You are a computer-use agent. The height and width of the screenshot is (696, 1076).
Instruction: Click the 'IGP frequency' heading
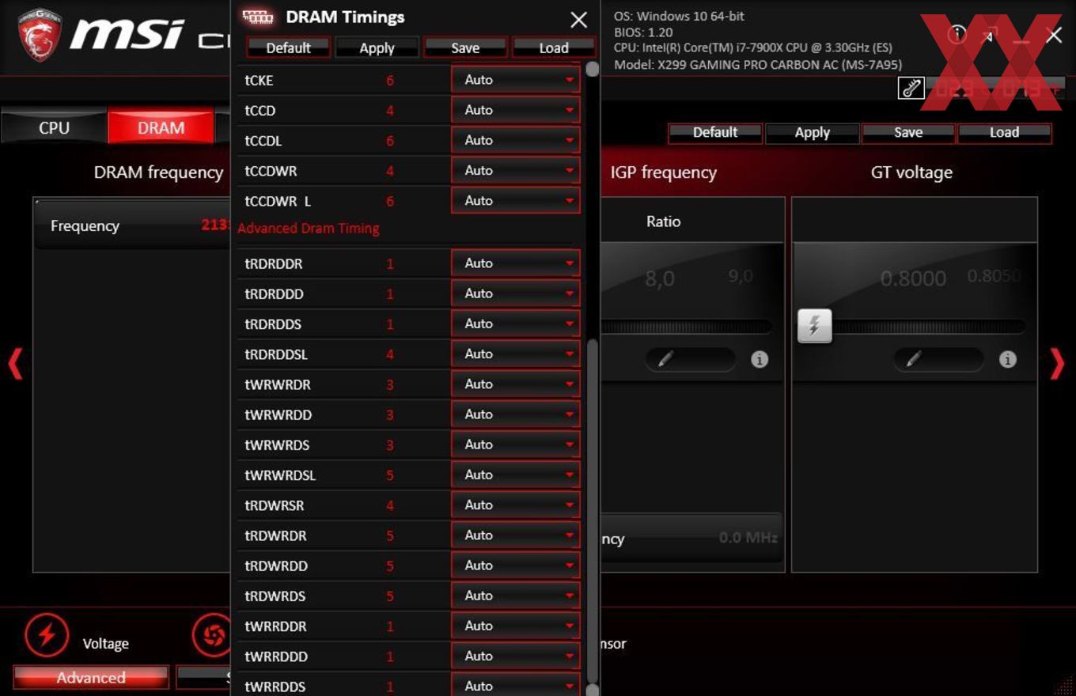click(663, 172)
